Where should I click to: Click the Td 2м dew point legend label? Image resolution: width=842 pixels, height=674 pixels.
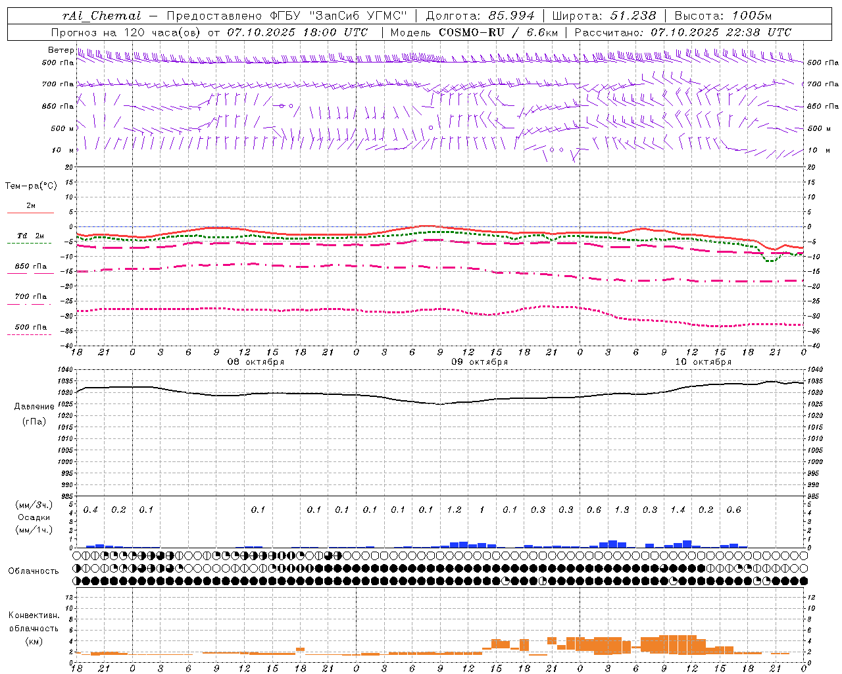pyautogui.click(x=31, y=236)
